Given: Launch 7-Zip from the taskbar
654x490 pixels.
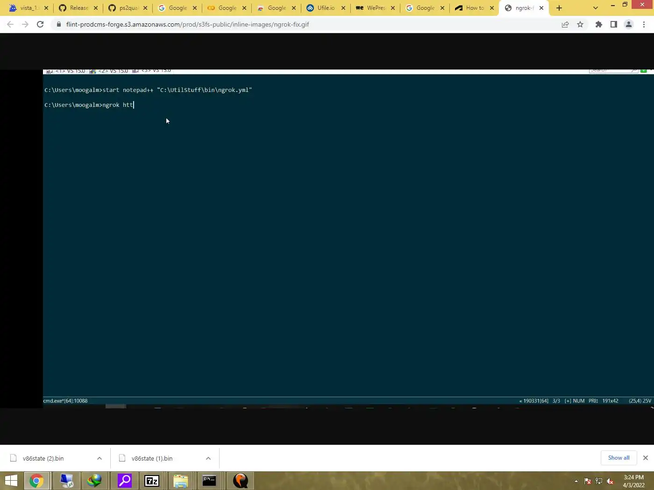Looking at the screenshot, I should (x=152, y=481).
